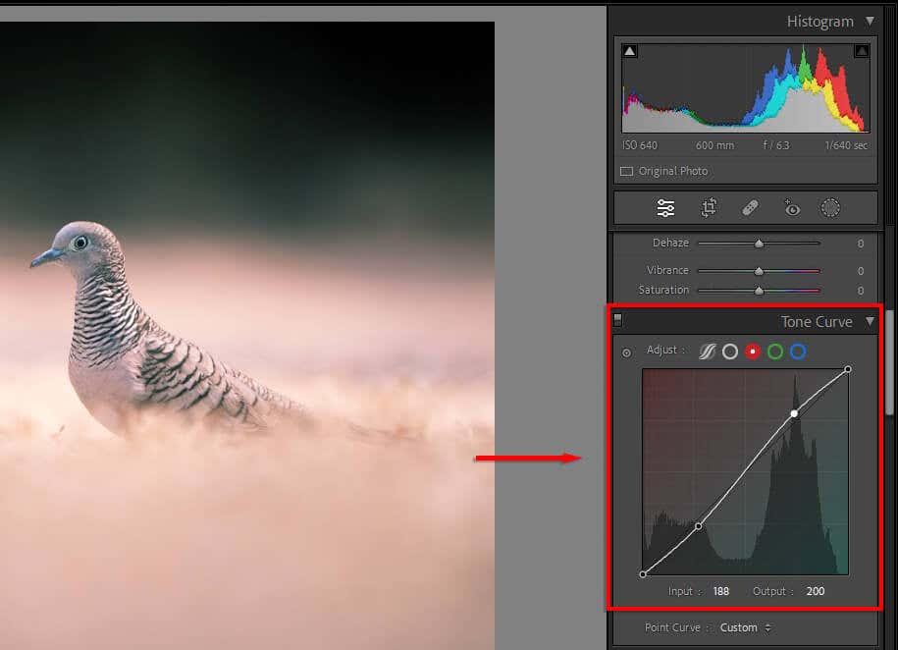Open the Point Curve Custom dropdown
The width and height of the screenshot is (898, 650).
(x=746, y=627)
